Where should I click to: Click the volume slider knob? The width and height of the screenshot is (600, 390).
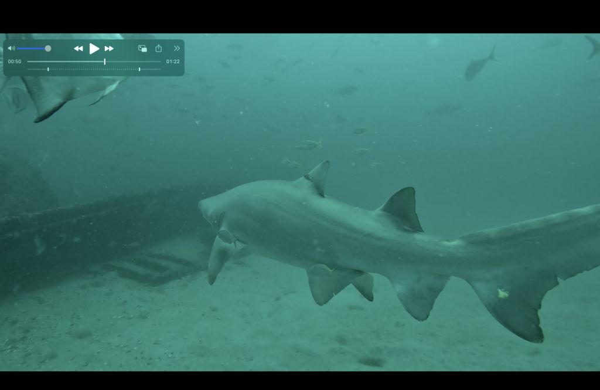click(48, 49)
